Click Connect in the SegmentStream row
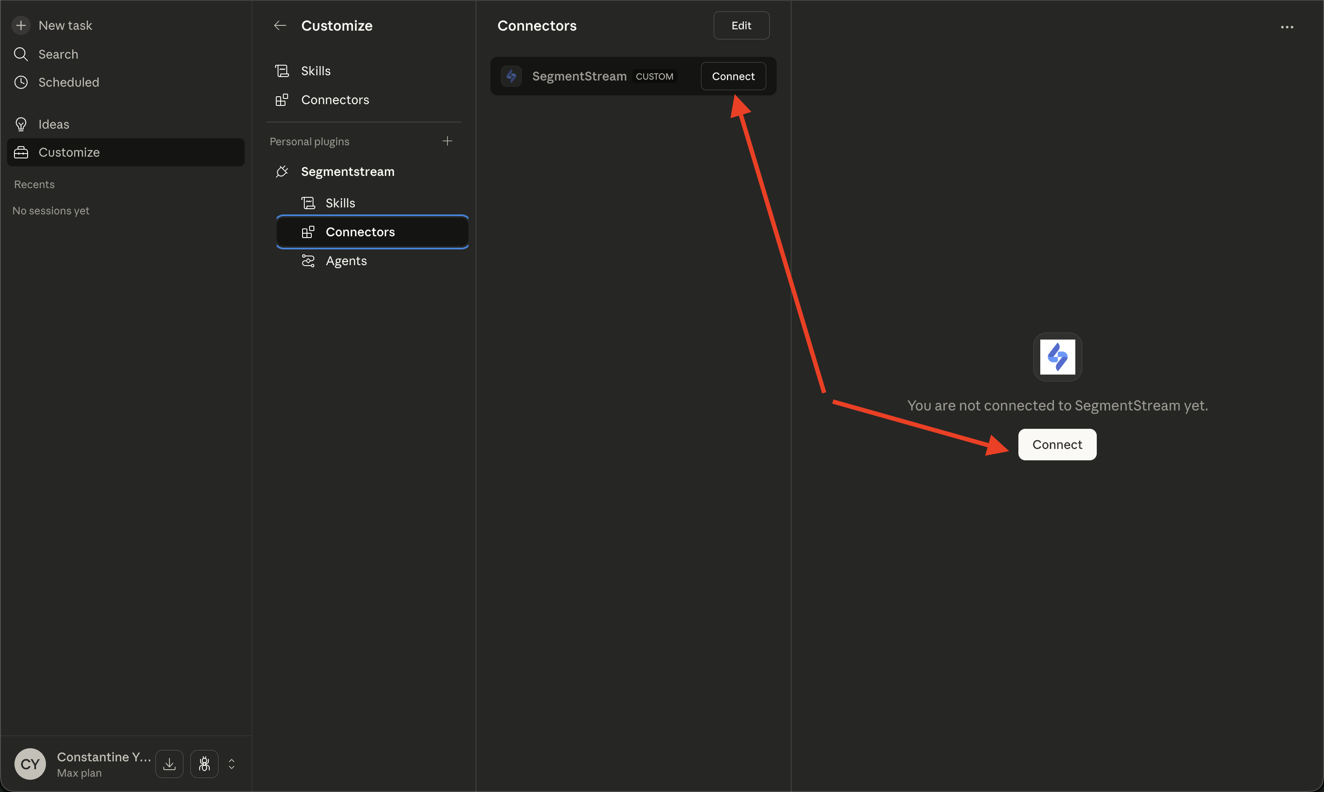Viewport: 1324px width, 792px height. pos(733,76)
